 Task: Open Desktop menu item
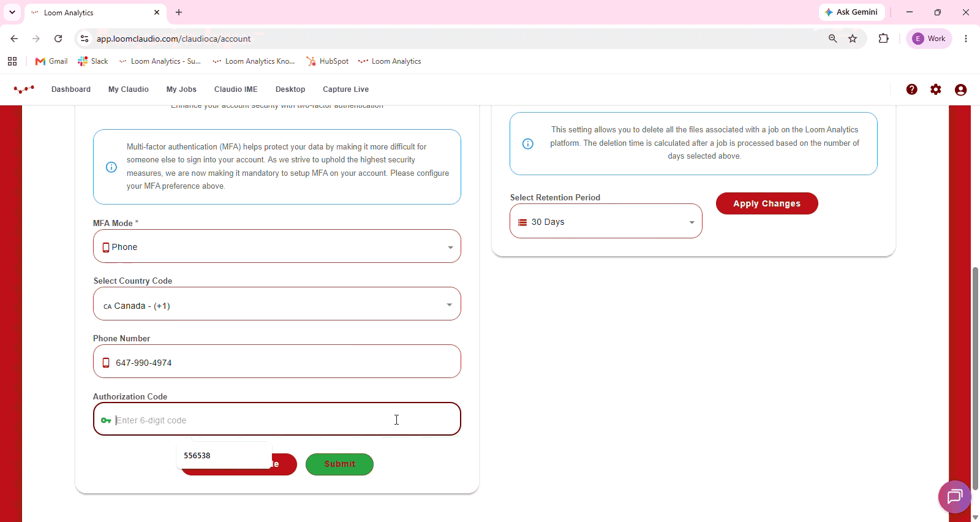[x=290, y=89]
